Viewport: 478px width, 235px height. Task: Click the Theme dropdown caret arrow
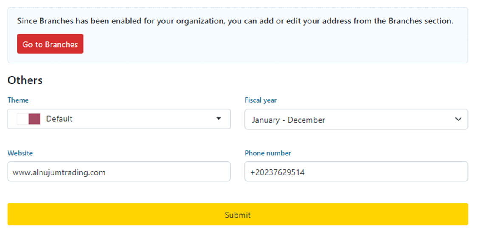pos(218,119)
